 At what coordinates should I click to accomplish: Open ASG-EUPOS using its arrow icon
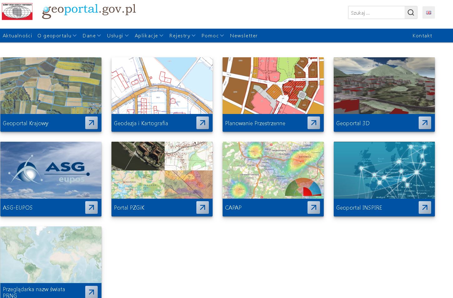[x=91, y=207]
